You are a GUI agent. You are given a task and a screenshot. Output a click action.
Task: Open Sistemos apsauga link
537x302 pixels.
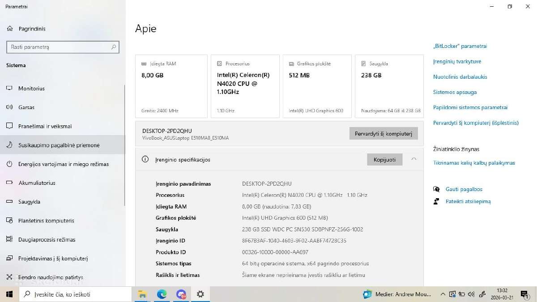[455, 92]
